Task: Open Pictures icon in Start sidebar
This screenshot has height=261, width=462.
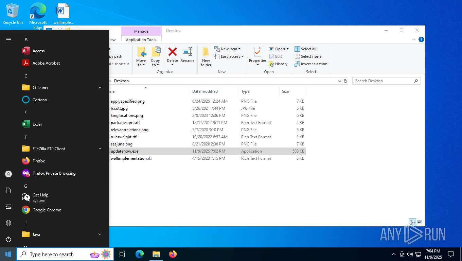Action: pos(8,207)
